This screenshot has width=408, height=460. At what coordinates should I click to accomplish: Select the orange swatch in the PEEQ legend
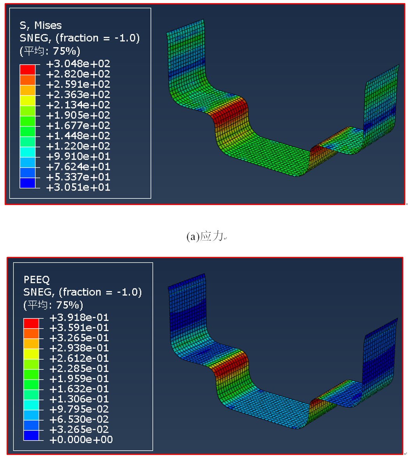pyautogui.click(x=31, y=333)
